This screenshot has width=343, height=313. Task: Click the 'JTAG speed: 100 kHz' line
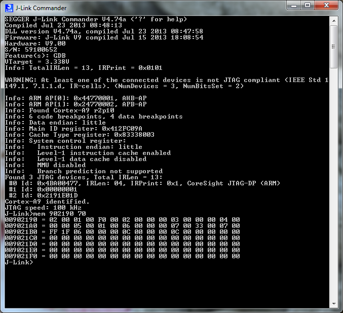[43, 208]
